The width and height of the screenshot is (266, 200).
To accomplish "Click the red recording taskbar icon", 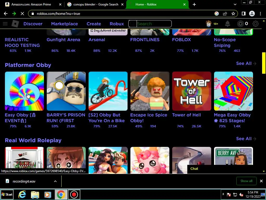I will pos(74,194).
